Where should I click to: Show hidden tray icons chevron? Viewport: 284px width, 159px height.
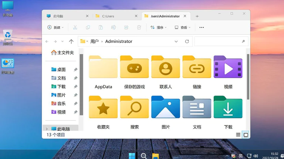pos(227,156)
